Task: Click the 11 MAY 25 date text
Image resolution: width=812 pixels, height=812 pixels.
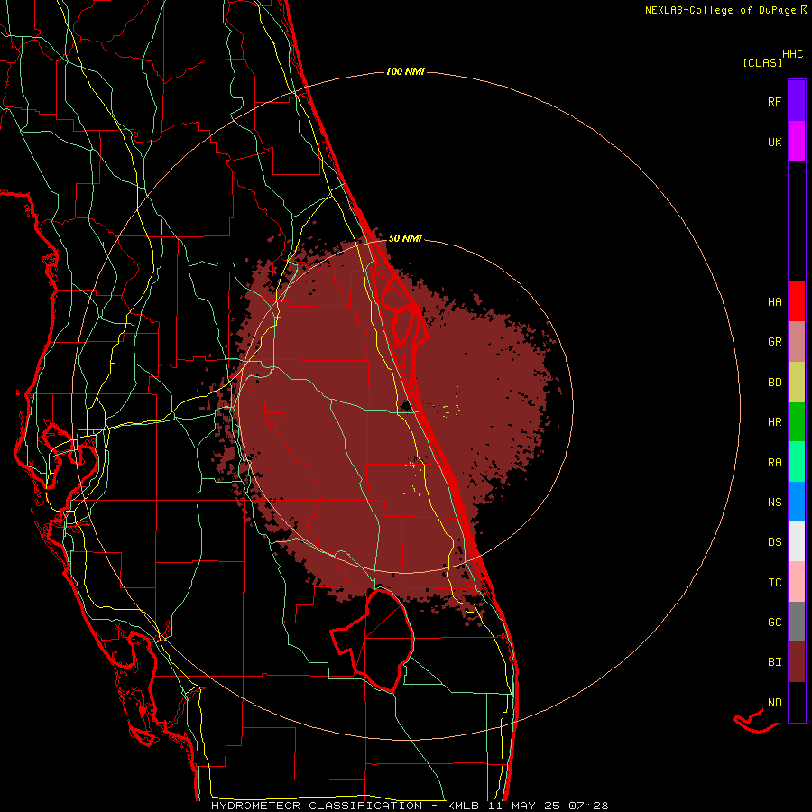Action: (x=524, y=806)
